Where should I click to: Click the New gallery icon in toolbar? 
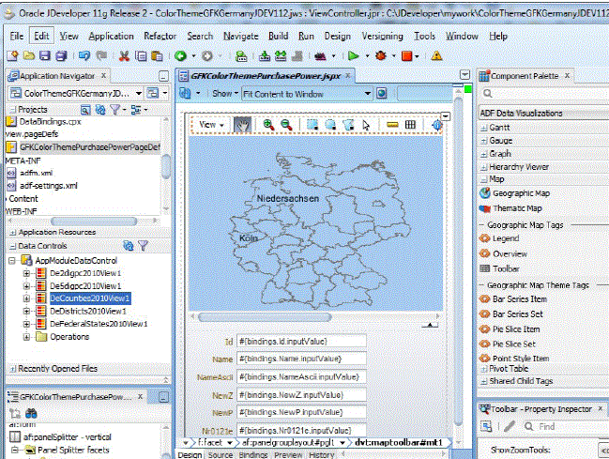(12, 56)
